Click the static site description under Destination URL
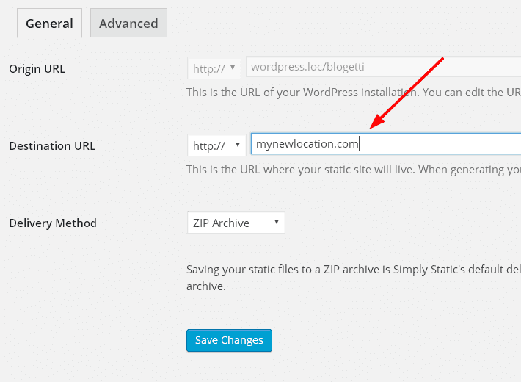Viewport: 521px width, 382px height. [352, 170]
